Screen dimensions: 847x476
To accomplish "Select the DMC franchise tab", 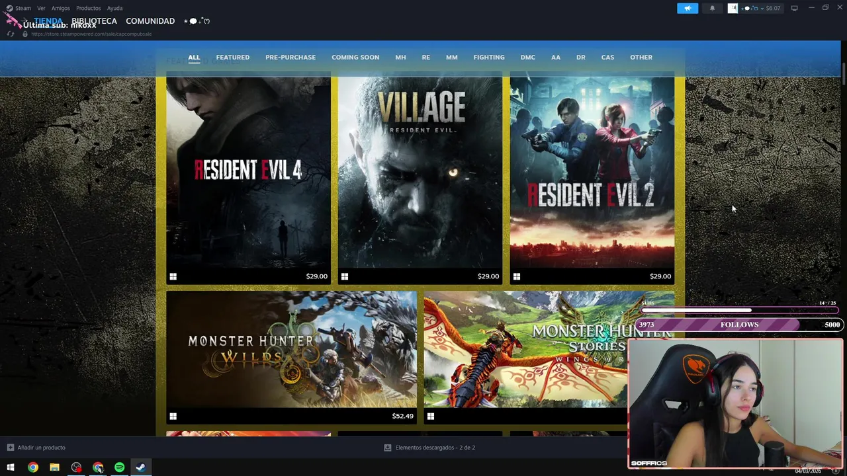I will (x=528, y=58).
